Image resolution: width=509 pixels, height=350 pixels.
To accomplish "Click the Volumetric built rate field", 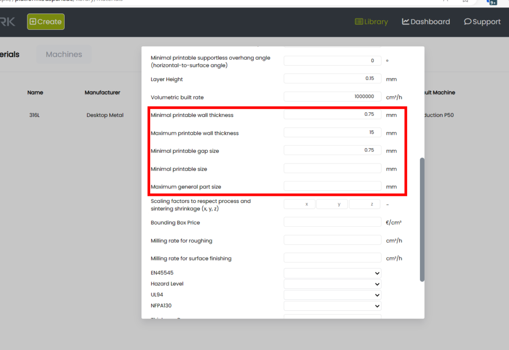I will [332, 96].
